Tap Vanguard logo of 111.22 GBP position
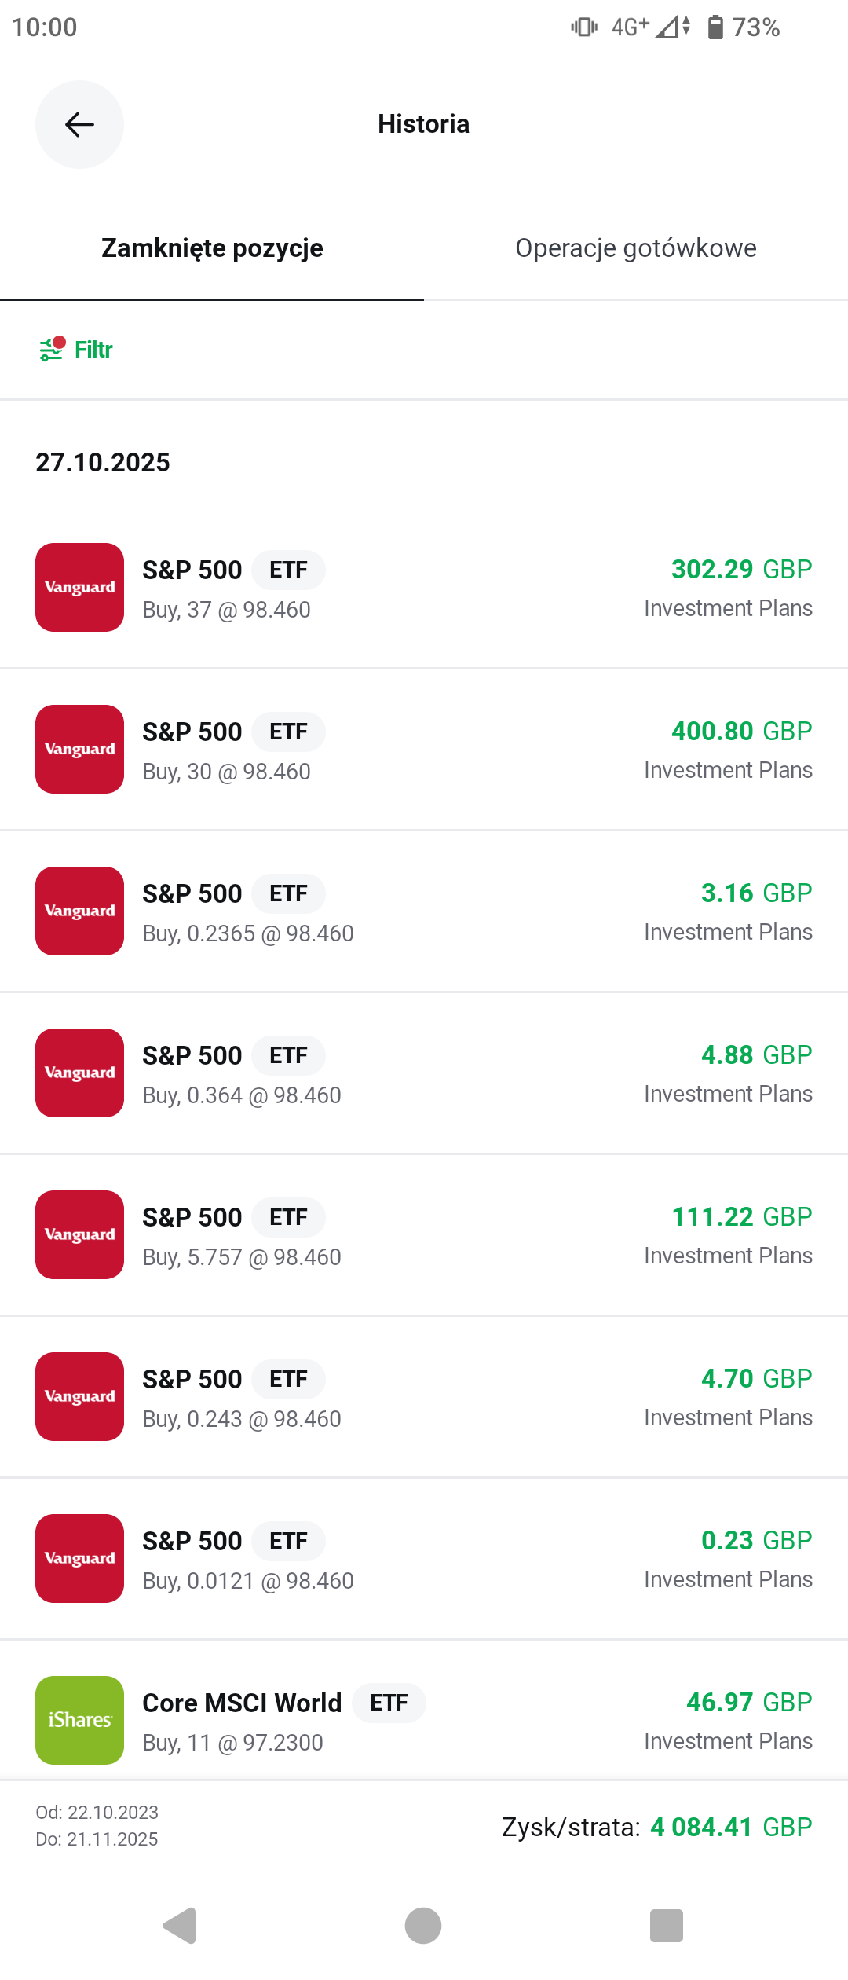Screen dimensions: 848x1980 click(x=79, y=1234)
